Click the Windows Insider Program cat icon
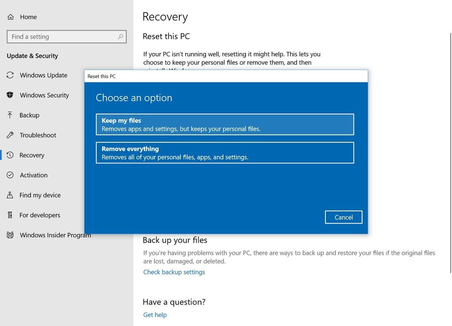 click(x=10, y=235)
